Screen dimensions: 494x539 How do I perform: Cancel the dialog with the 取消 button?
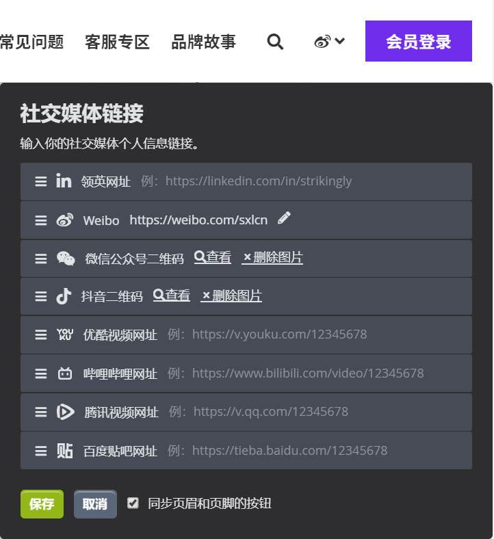95,504
